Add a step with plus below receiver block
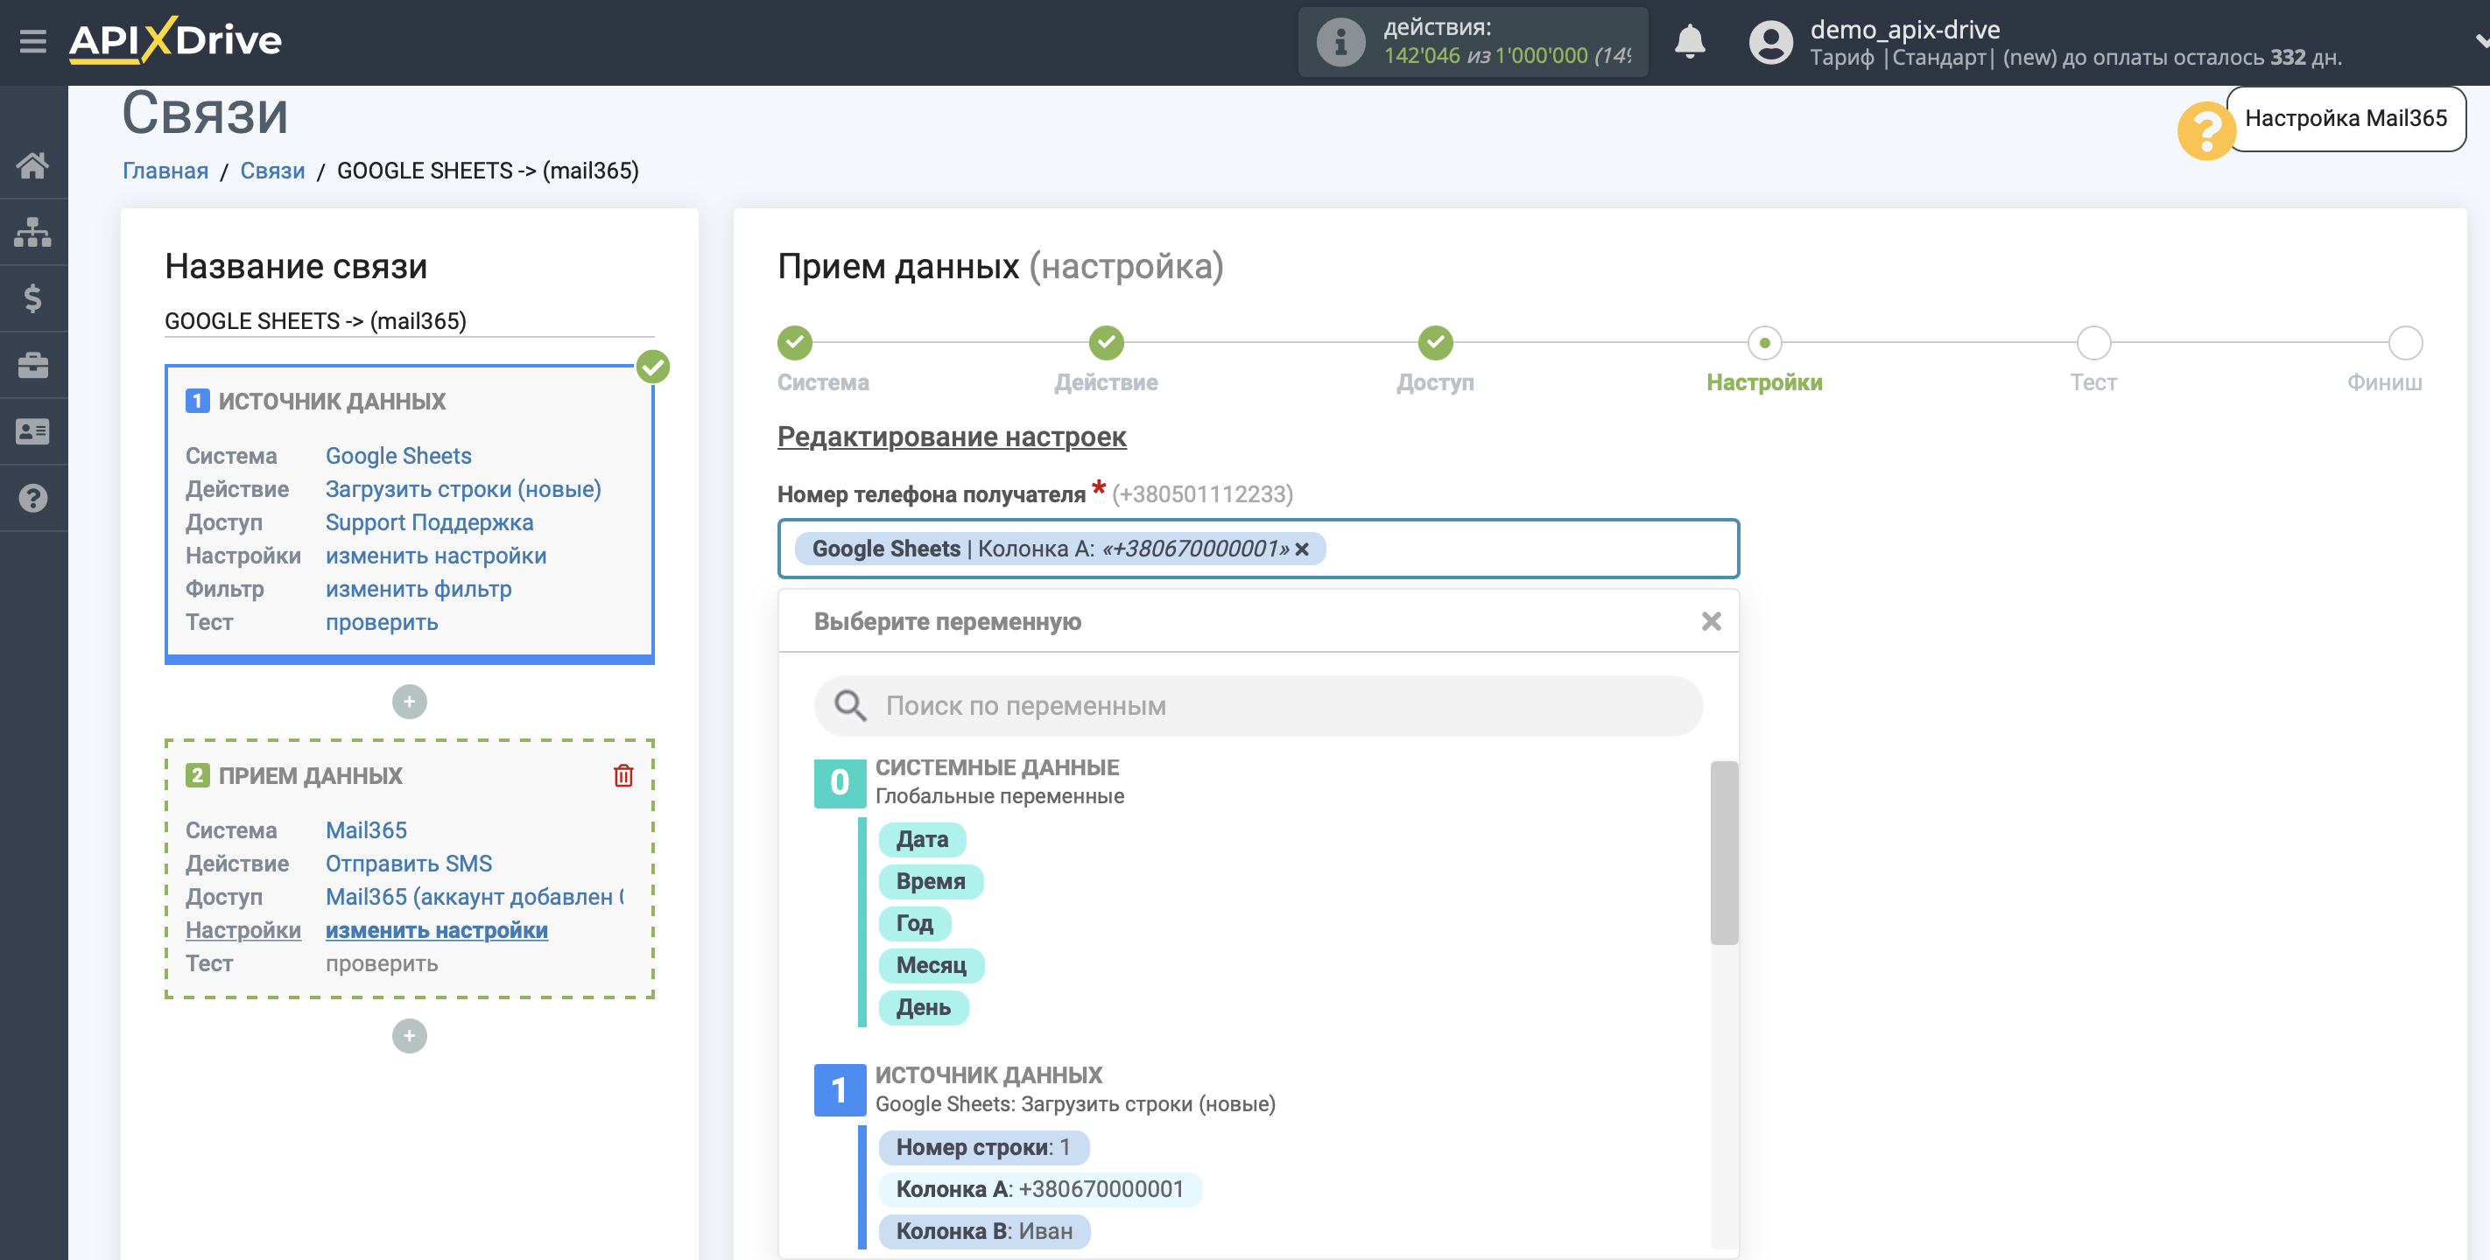Image resolution: width=2490 pixels, height=1260 pixels. pyautogui.click(x=410, y=1036)
